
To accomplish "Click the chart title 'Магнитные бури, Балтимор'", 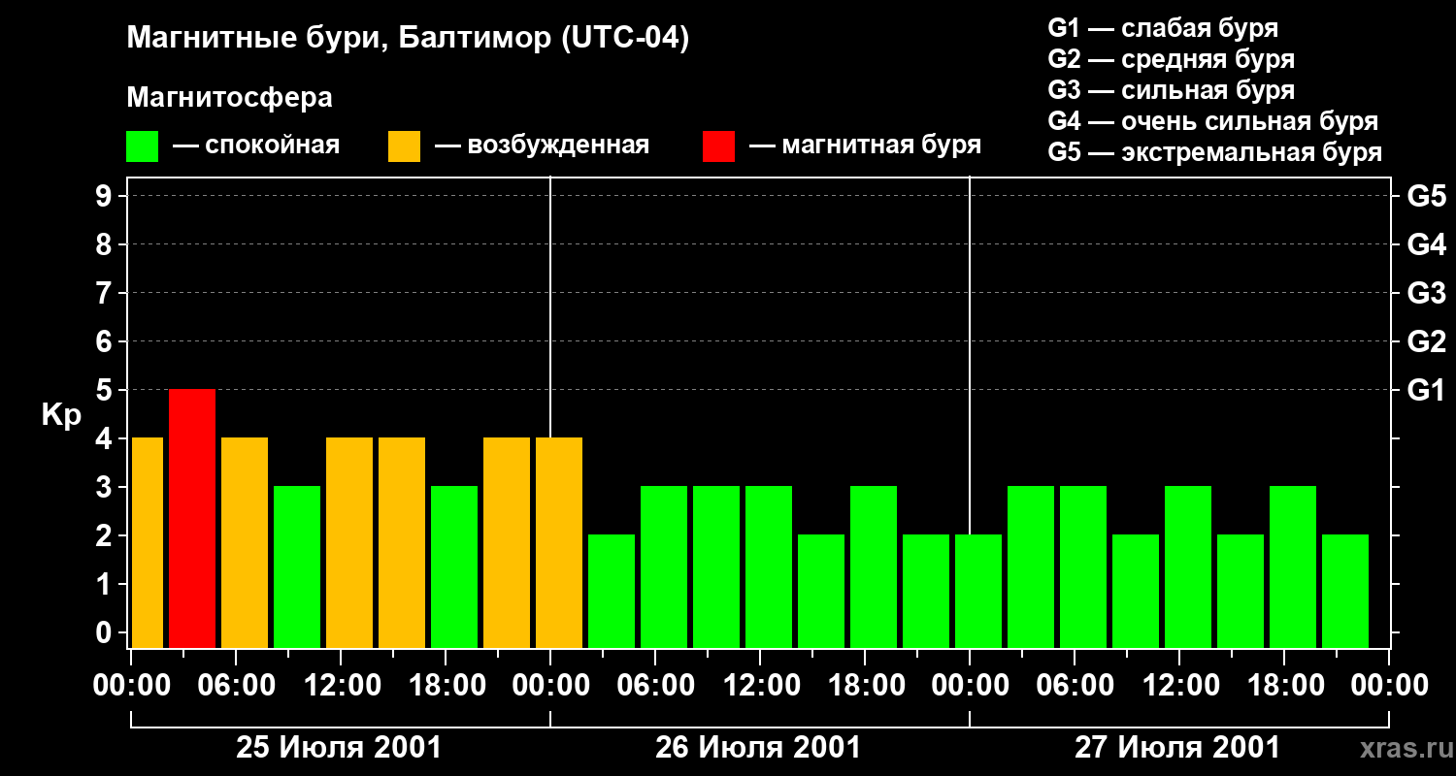I will [x=408, y=39].
